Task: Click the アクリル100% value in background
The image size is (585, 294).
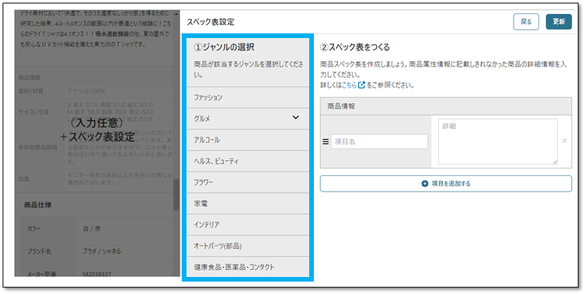Action: [86, 91]
